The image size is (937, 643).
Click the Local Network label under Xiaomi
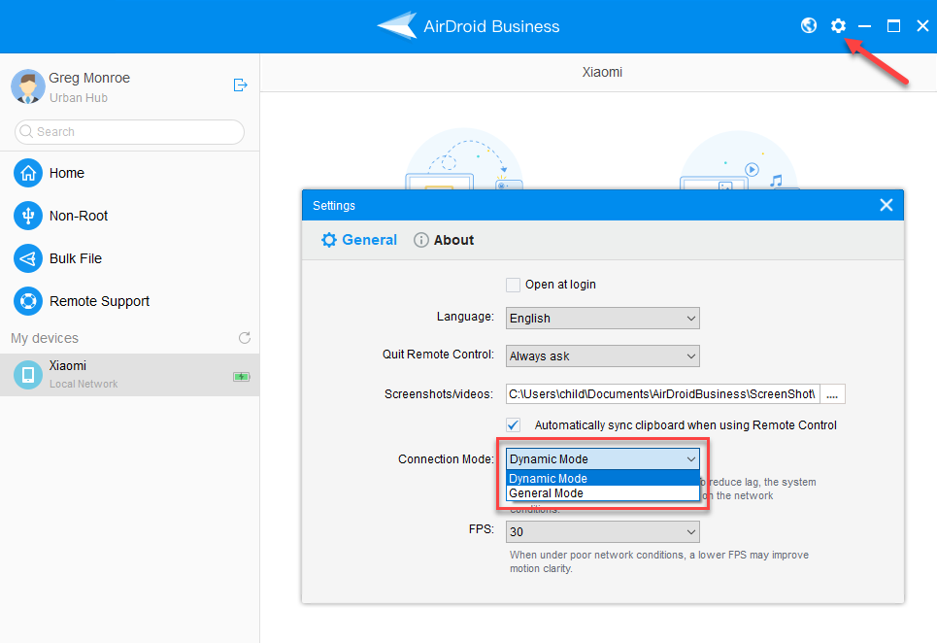(84, 384)
